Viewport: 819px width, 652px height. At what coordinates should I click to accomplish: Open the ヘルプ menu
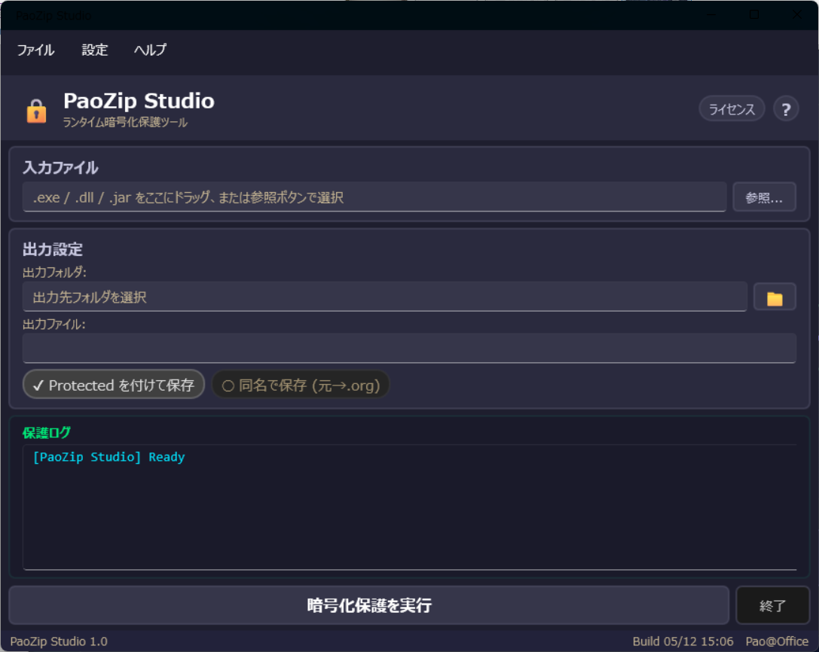151,50
